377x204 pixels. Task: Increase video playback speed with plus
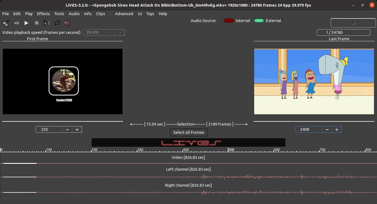point(120,32)
